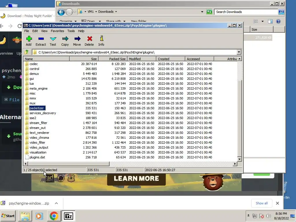Screen dimensions: 296x222
Task: Select the services_discovery folder
Action: [x=43, y=113]
